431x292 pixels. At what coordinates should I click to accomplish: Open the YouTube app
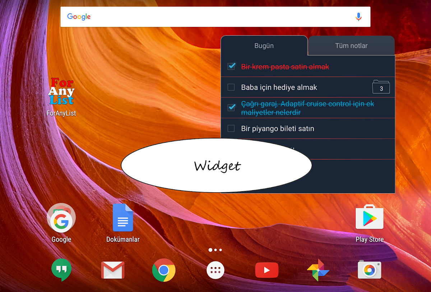pyautogui.click(x=267, y=270)
